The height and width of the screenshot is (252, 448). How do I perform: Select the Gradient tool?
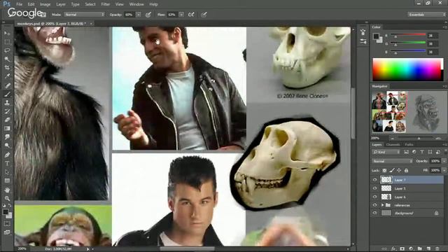click(7, 128)
